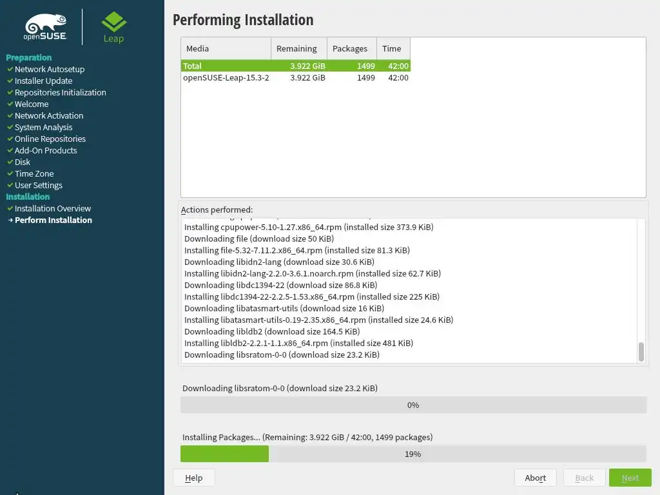Click the Actions performed scrollbar handle
The height and width of the screenshot is (495, 660).
[x=641, y=352]
